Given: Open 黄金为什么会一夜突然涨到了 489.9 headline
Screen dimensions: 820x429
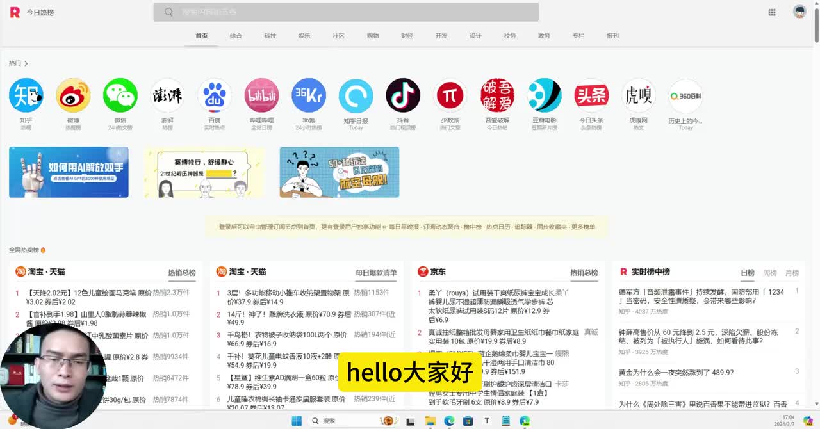Looking at the screenshot, I should 676,372.
